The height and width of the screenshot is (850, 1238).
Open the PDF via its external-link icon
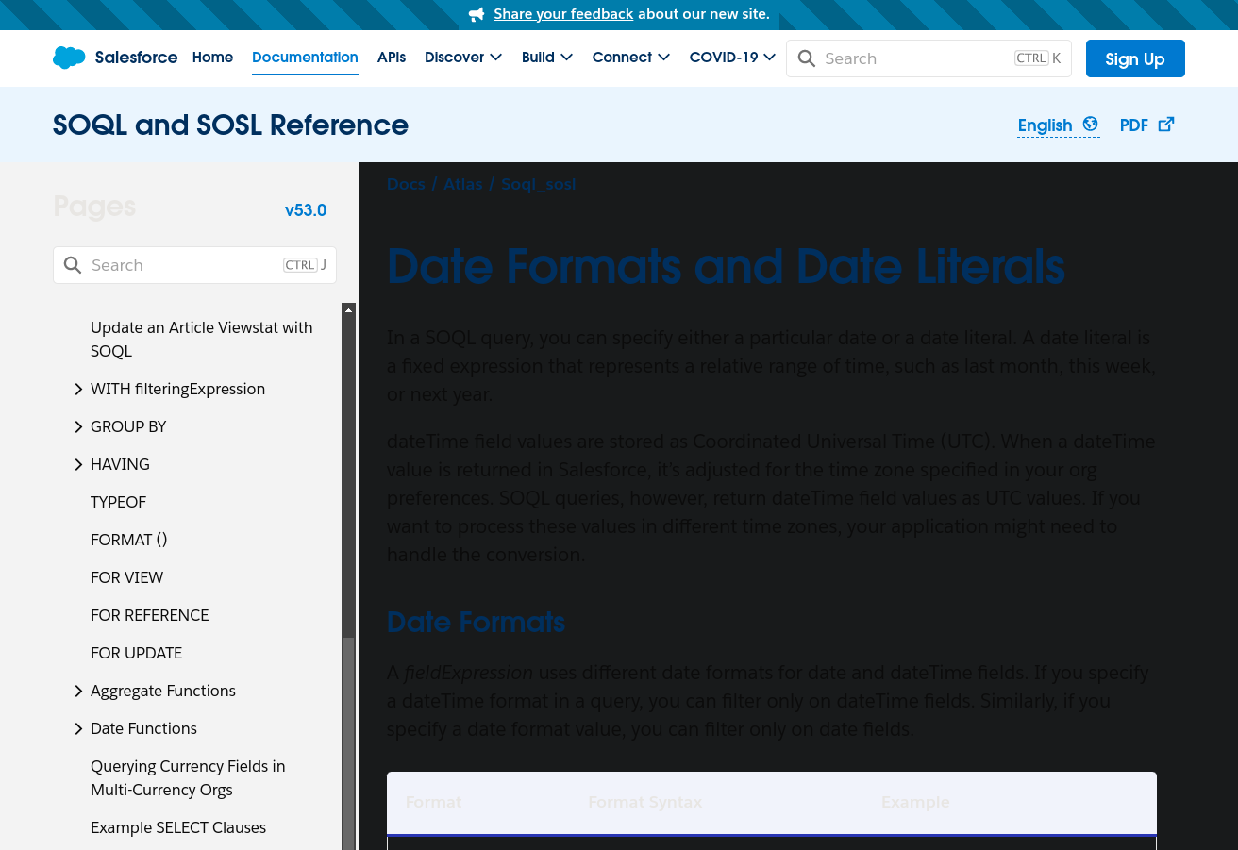point(1166,124)
